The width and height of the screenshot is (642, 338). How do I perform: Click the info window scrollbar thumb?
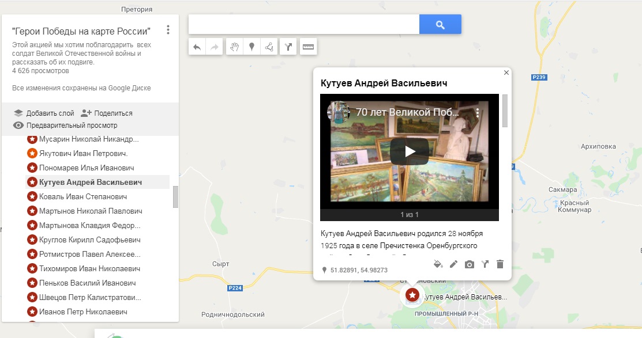(505, 111)
